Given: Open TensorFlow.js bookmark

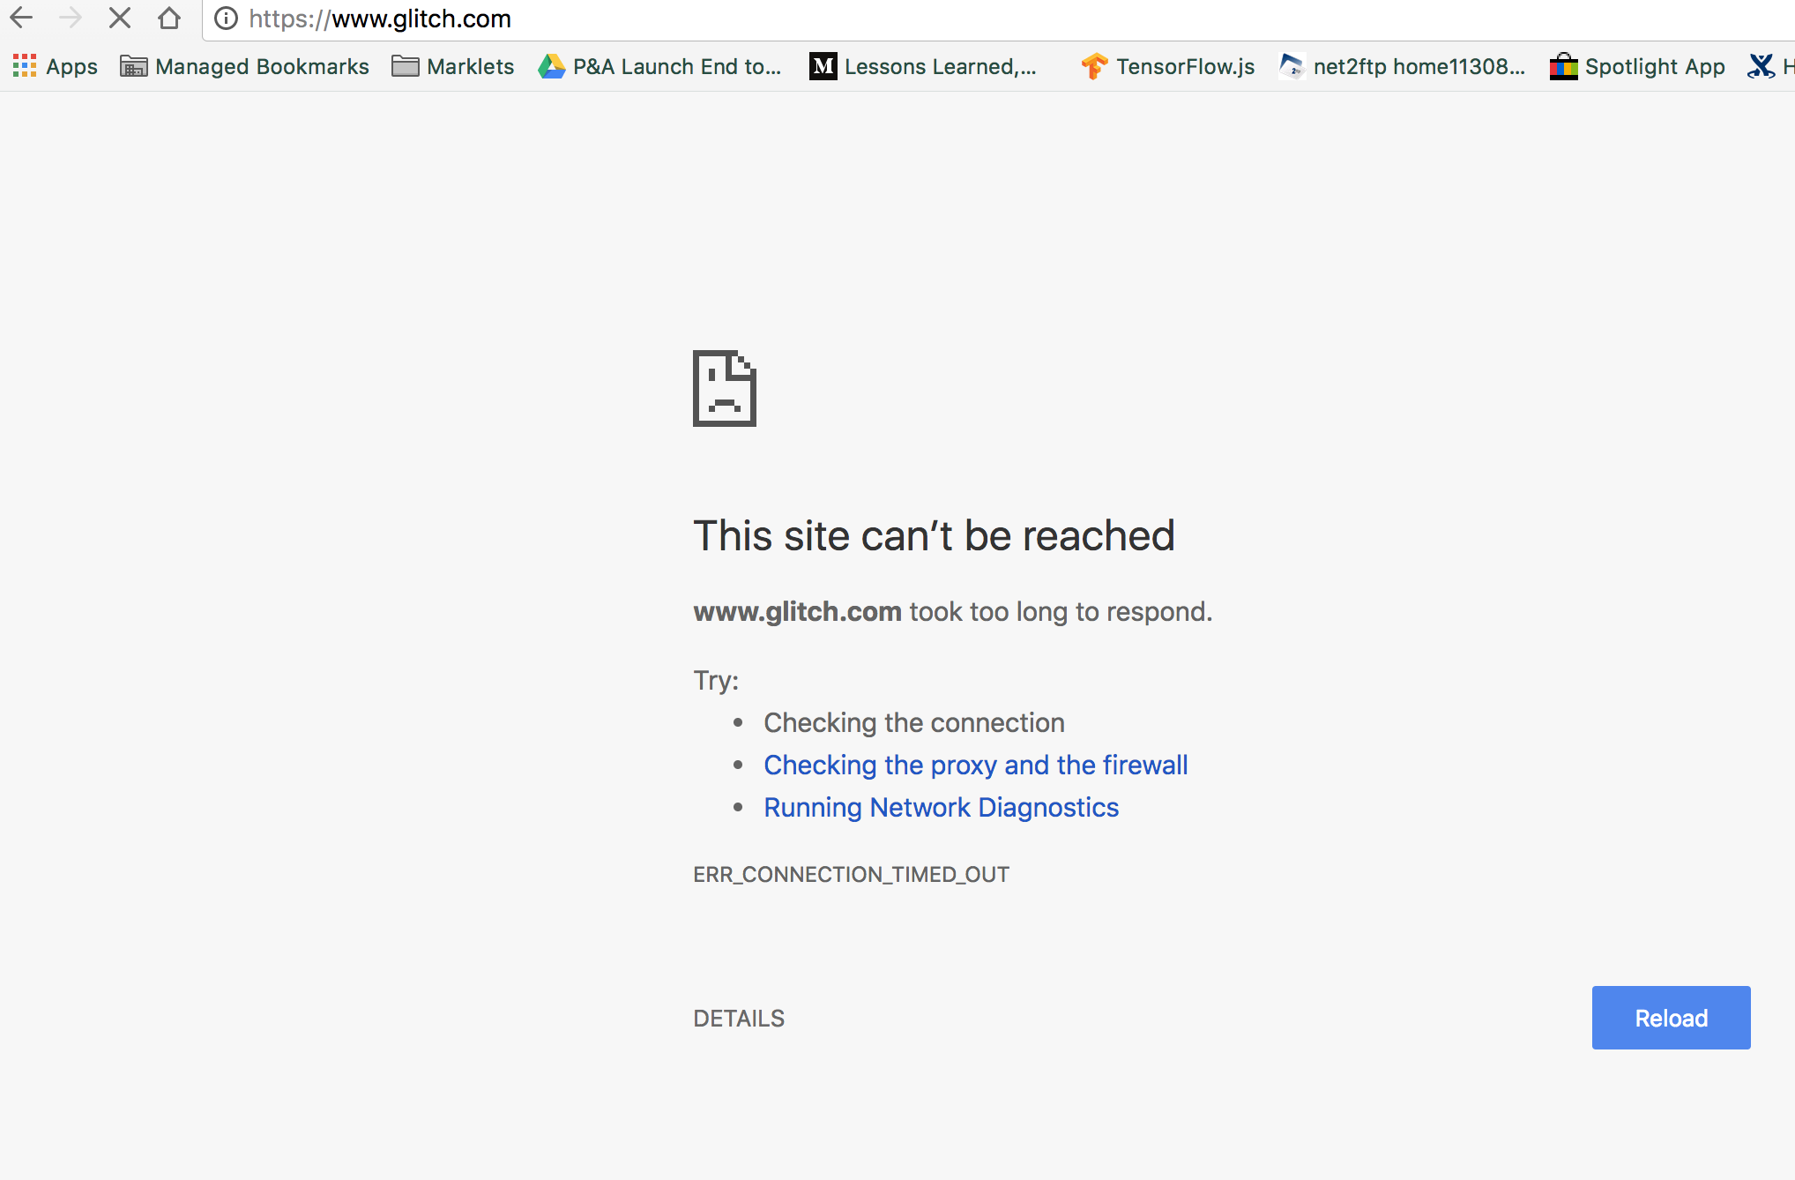Looking at the screenshot, I should [1168, 66].
